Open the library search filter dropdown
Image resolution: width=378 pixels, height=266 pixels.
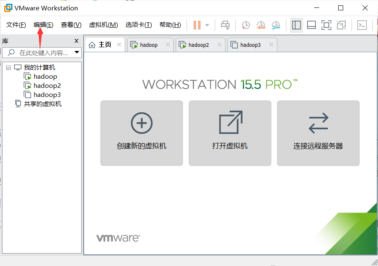(77, 52)
